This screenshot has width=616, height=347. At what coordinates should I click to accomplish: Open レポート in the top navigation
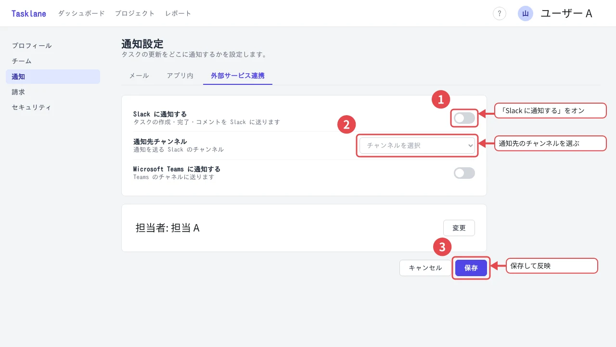[x=178, y=13]
